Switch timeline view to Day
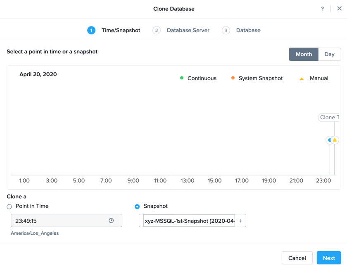Screen dimensions: 347x269 click(x=330, y=54)
